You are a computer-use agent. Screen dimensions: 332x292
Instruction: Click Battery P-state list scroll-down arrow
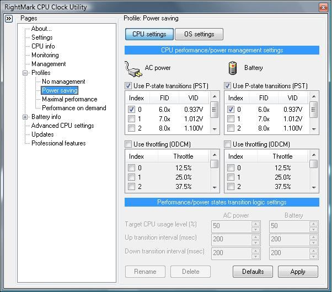[314, 129]
